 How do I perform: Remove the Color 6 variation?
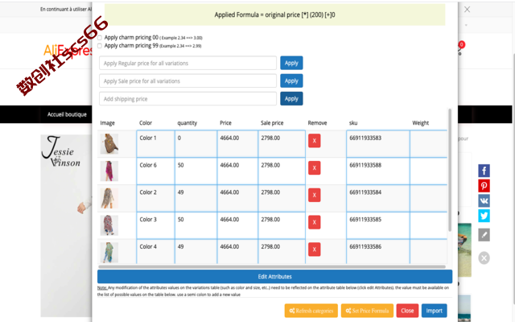coord(315,168)
